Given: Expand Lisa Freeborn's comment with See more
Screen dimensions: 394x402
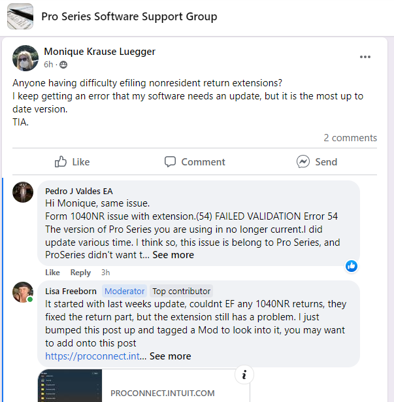Looking at the screenshot, I should click(x=170, y=356).
